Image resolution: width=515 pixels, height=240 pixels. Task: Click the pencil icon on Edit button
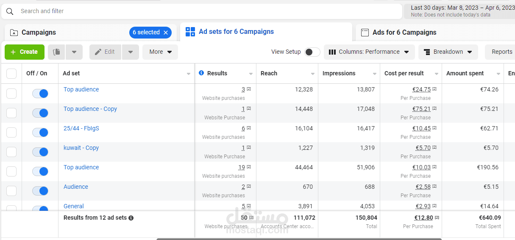click(98, 52)
